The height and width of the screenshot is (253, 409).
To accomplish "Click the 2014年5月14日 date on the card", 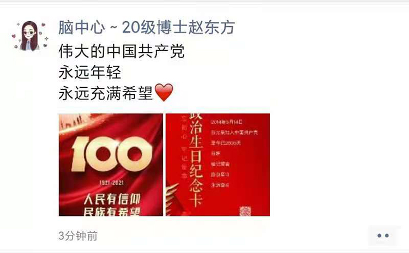I will tap(226, 122).
